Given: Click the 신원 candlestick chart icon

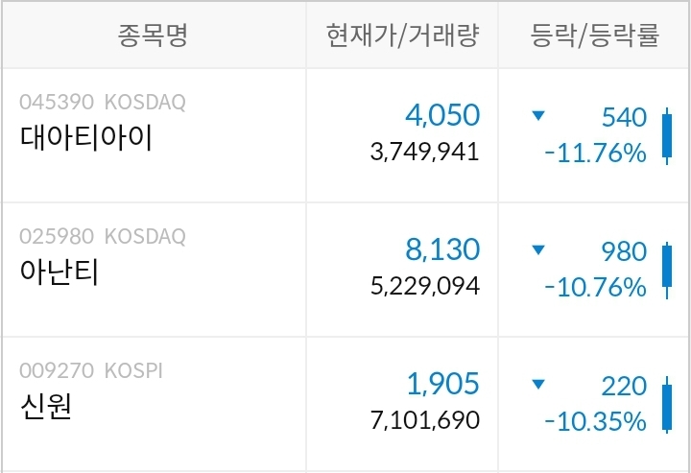Looking at the screenshot, I should tap(667, 404).
